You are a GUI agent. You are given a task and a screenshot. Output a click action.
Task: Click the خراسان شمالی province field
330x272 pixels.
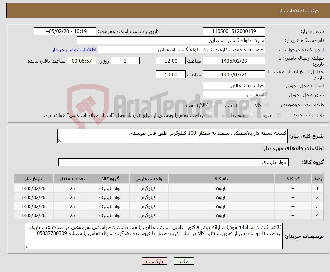pyautogui.click(x=234, y=86)
